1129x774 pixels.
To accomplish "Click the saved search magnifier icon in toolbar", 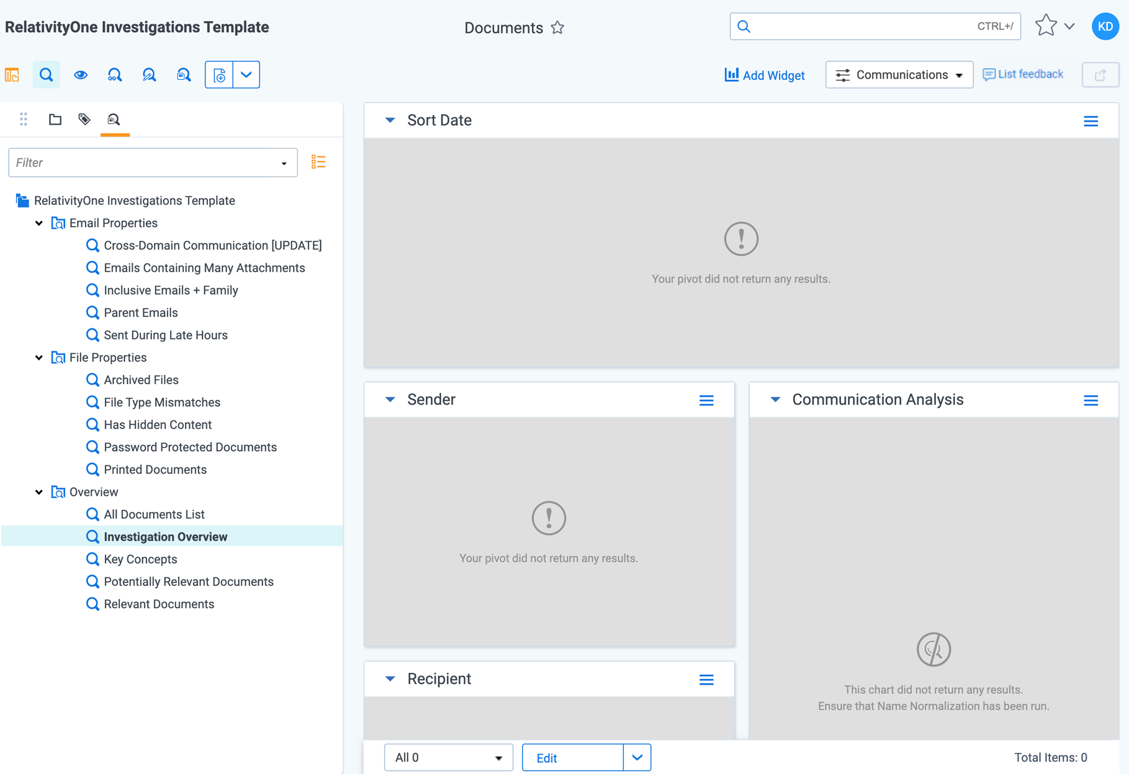I will coord(184,75).
